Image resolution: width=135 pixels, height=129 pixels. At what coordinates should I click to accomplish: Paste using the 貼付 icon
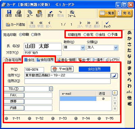39,14
